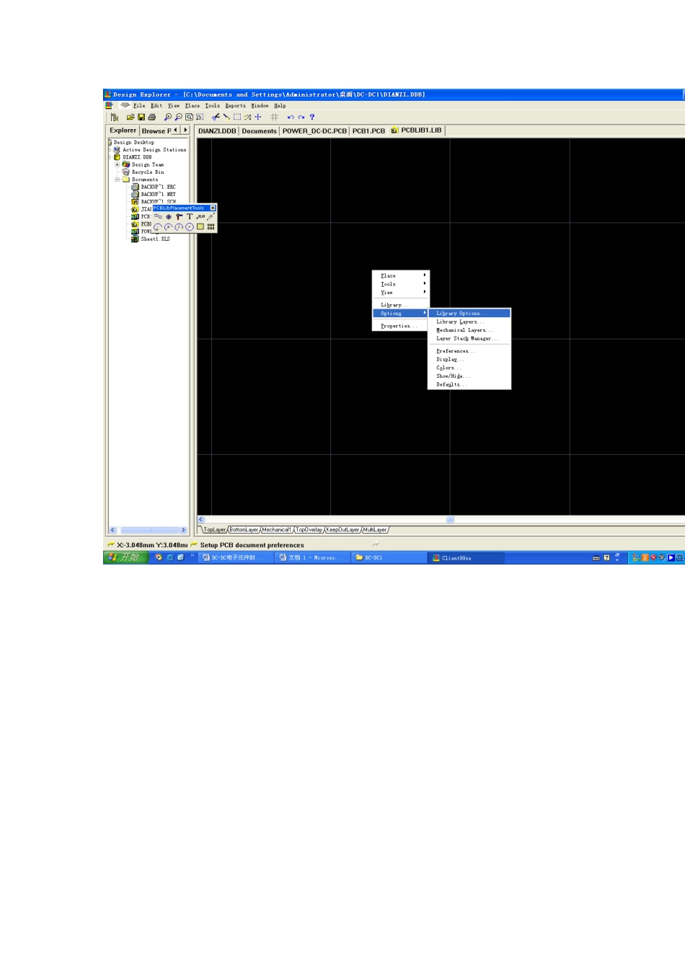This screenshot has width=685, height=969.
Task: Open the Reports menu
Action: coord(235,105)
